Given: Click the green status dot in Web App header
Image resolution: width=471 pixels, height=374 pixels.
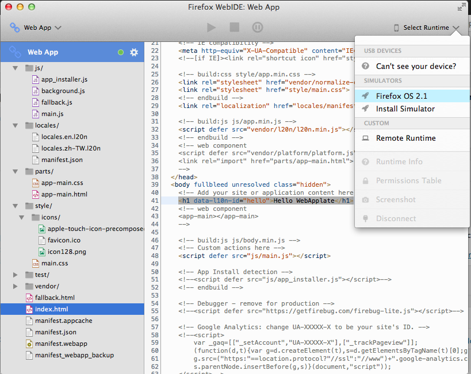Looking at the screenshot, I should click(x=121, y=52).
